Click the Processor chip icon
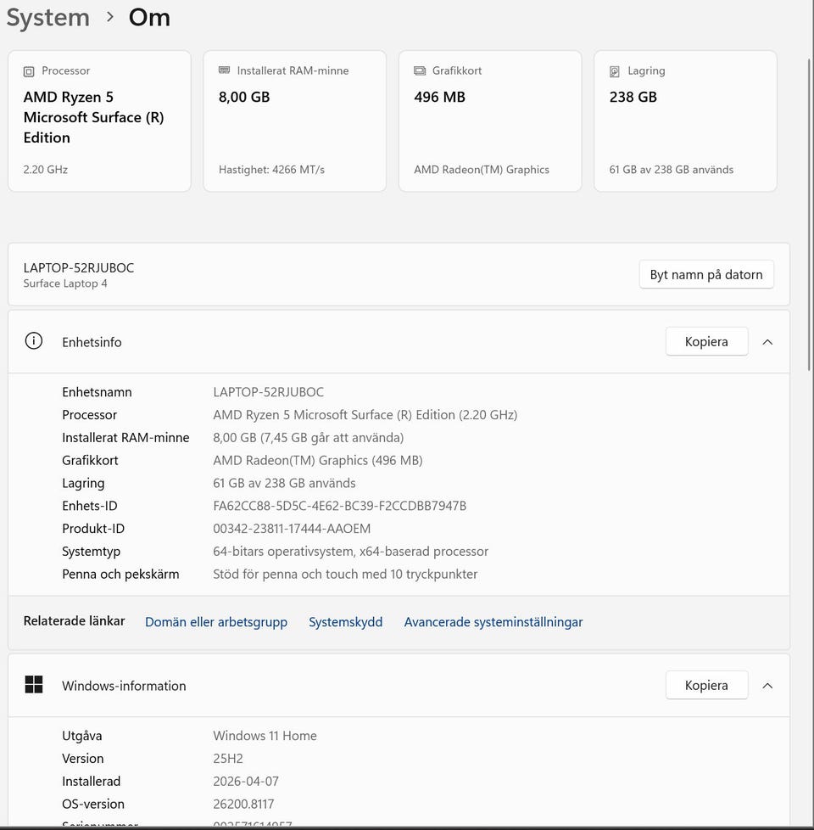 (30, 71)
